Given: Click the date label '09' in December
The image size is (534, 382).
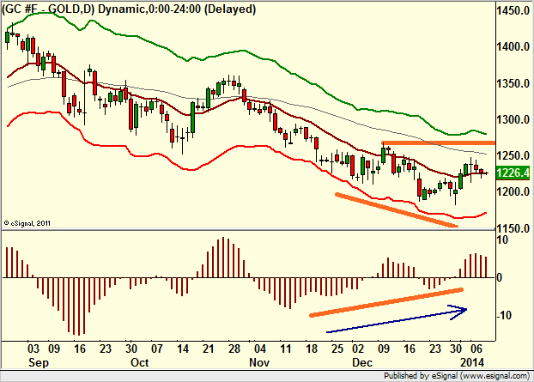Looking at the screenshot, I should [384, 349].
